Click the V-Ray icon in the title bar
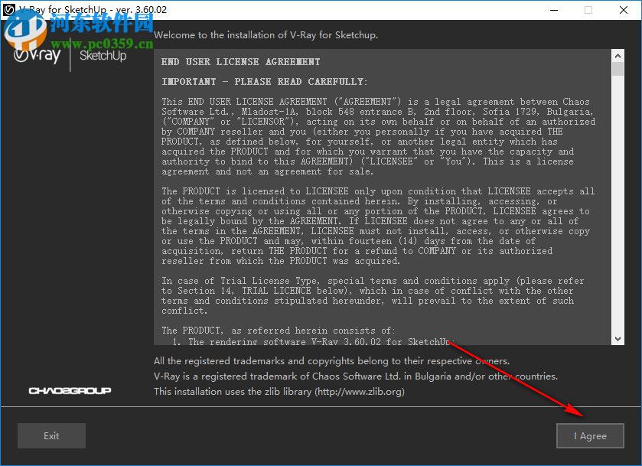The image size is (642, 466). tap(10, 10)
